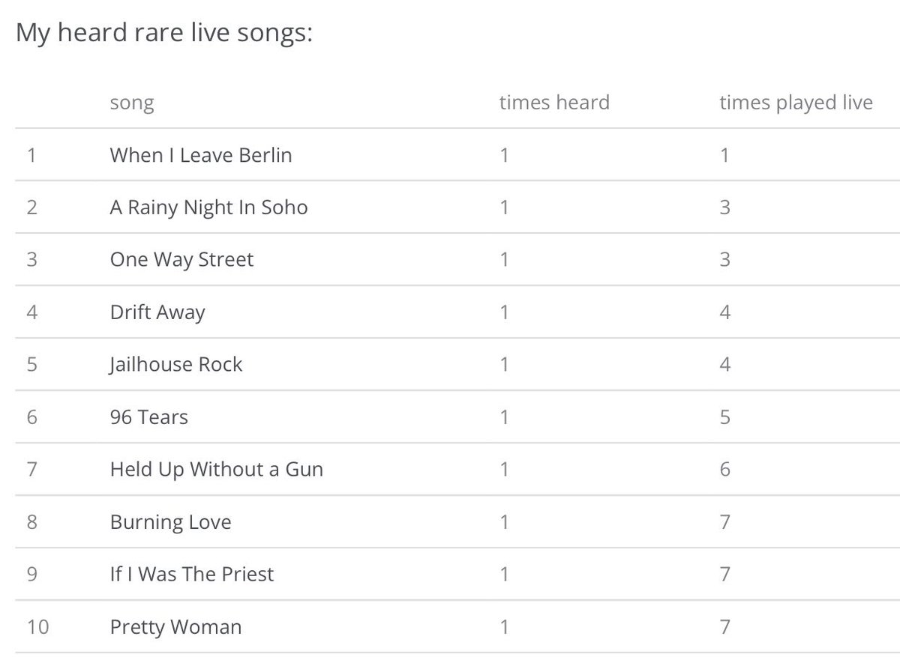
Task: Click 'If I Was The Priest' song
Action: pos(191,575)
